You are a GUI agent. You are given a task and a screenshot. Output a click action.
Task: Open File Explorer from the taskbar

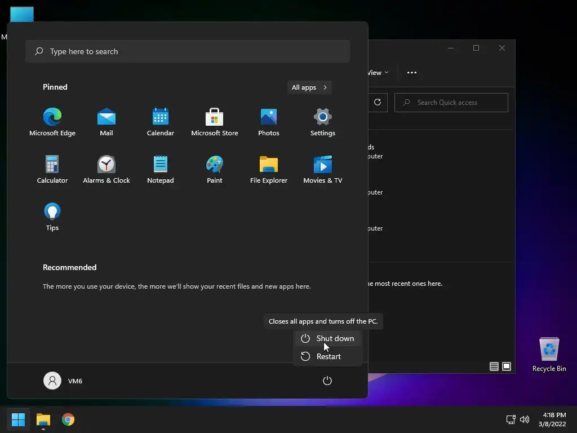(x=43, y=419)
